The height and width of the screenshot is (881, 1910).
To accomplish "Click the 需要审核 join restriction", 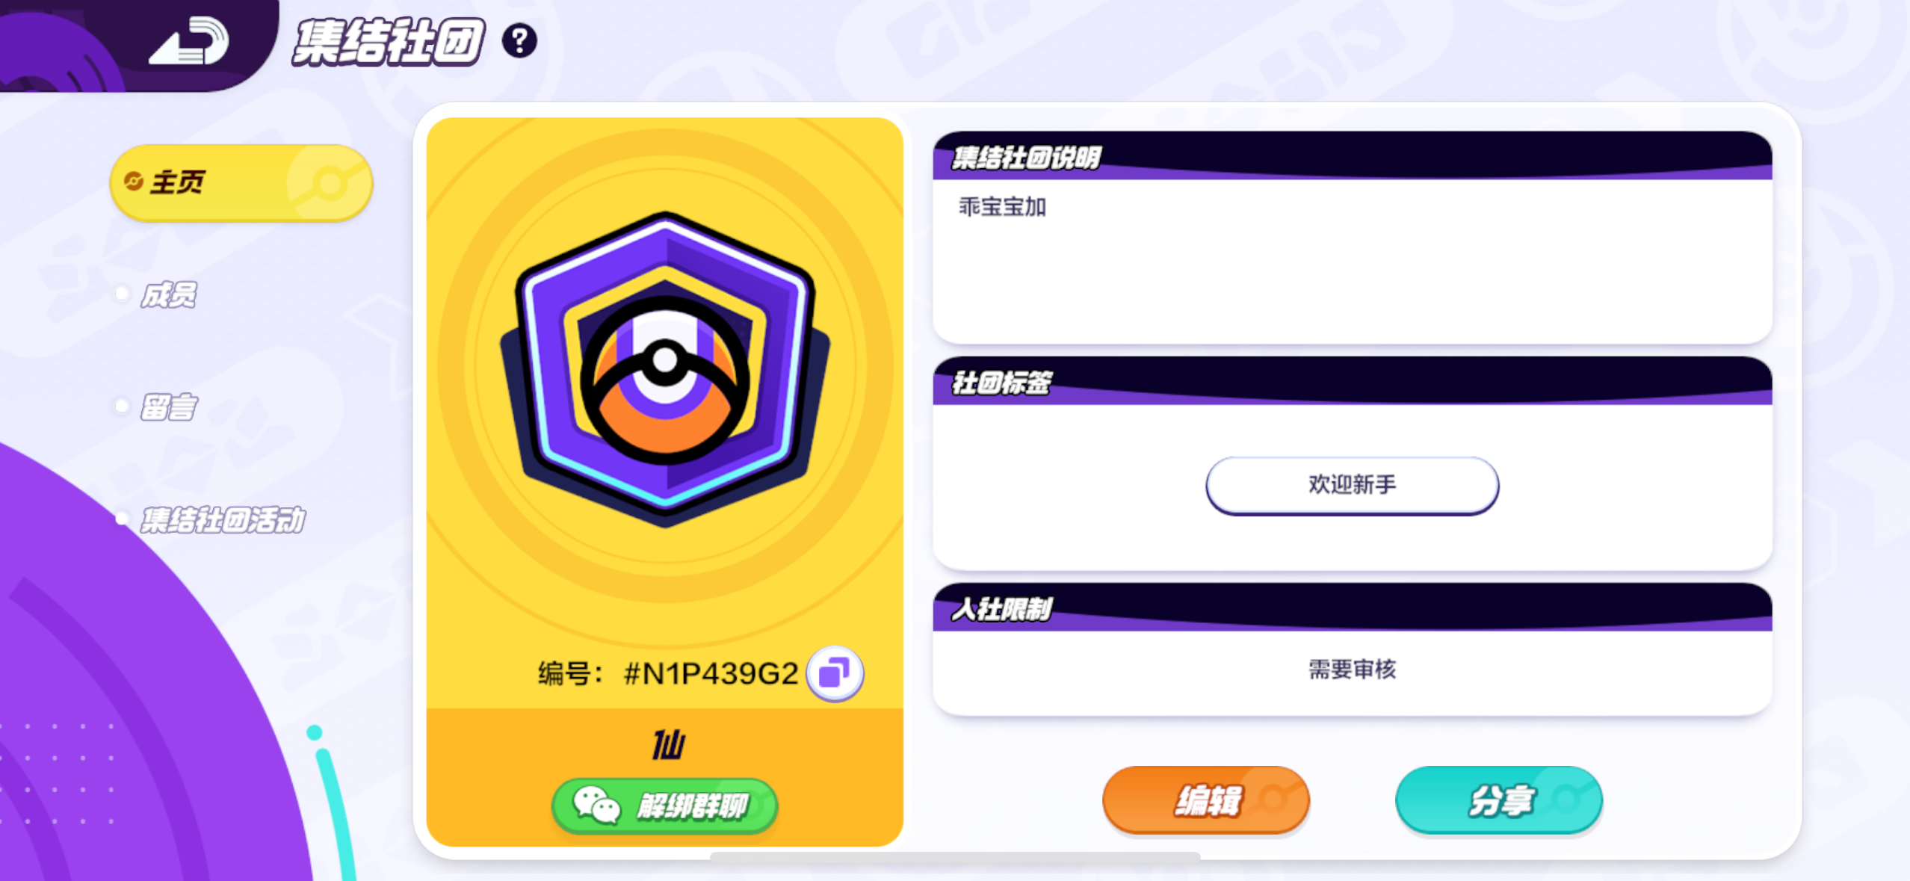I will [x=1352, y=670].
